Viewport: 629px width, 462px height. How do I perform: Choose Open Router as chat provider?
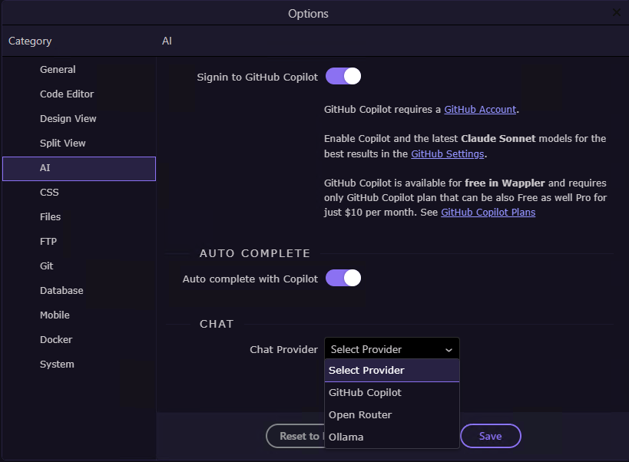point(392,414)
